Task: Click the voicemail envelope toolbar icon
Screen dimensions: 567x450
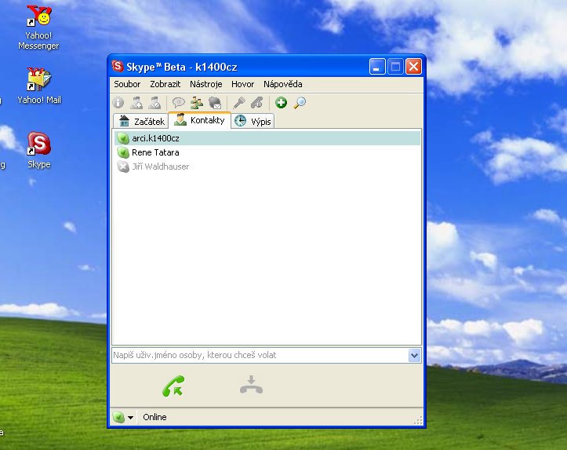Action: tap(215, 103)
